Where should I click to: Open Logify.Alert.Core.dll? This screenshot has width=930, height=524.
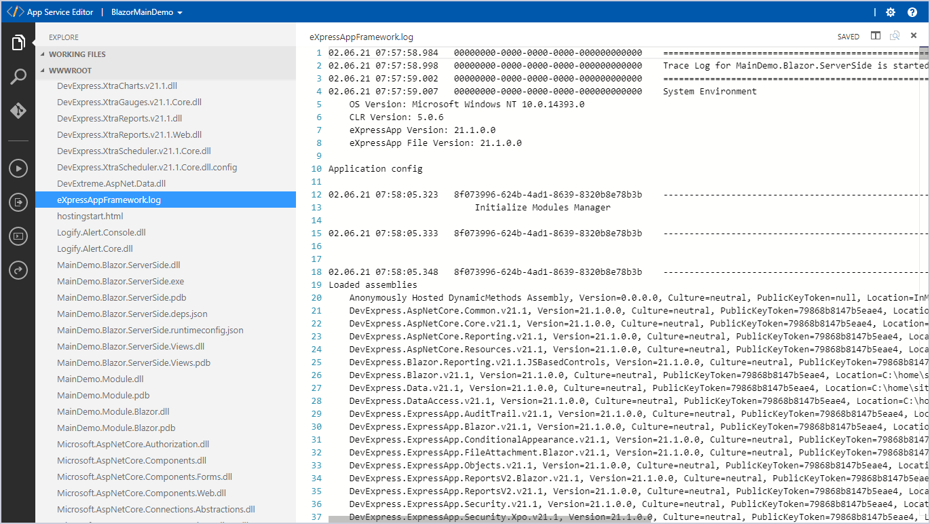[95, 248]
